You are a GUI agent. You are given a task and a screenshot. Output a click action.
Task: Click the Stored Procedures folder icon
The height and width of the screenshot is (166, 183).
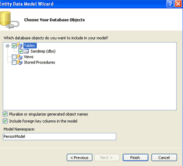tap(20, 62)
